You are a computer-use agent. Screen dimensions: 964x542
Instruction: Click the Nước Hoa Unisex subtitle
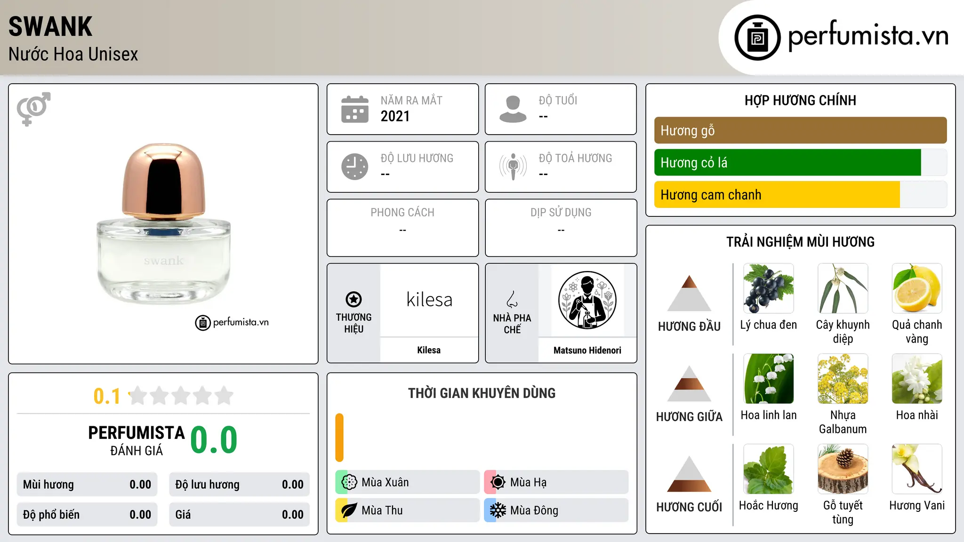(x=73, y=54)
